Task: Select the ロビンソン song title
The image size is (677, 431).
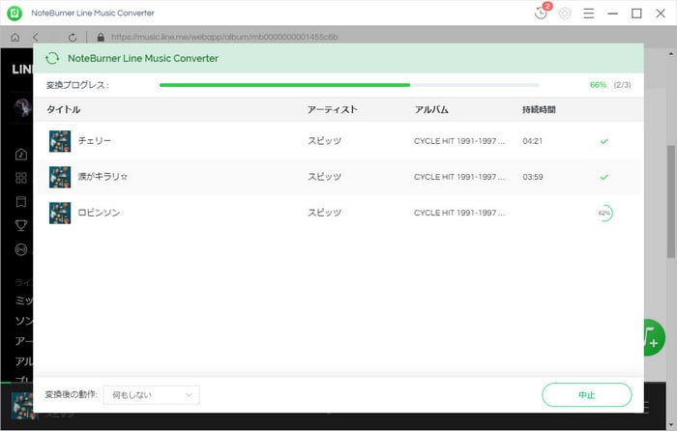Action: coord(99,213)
